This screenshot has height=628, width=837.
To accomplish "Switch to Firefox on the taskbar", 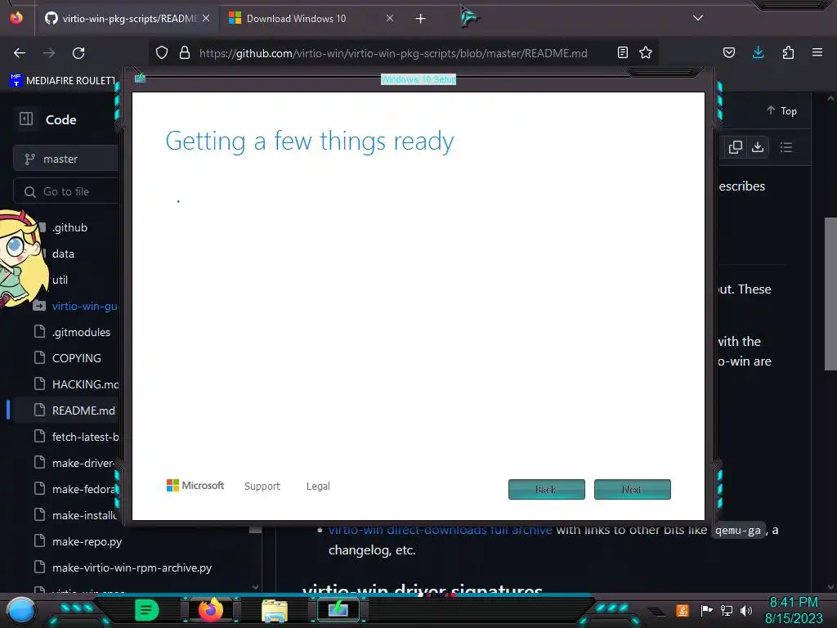I will (210, 610).
